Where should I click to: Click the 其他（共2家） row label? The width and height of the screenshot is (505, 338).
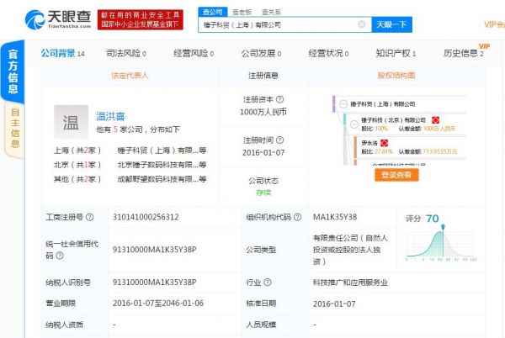point(77,179)
